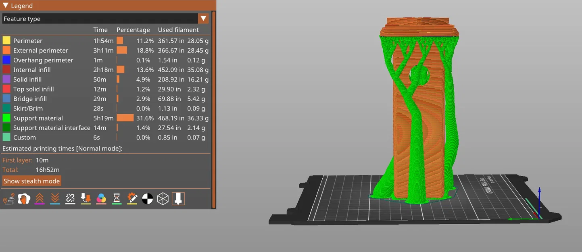Hide Support material feature in preview
This screenshot has height=252, width=582.
point(106,118)
